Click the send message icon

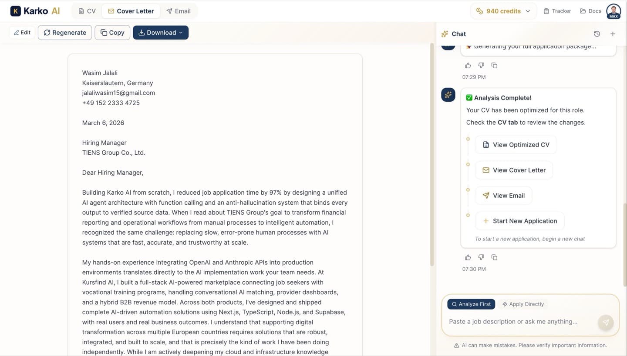(x=606, y=322)
